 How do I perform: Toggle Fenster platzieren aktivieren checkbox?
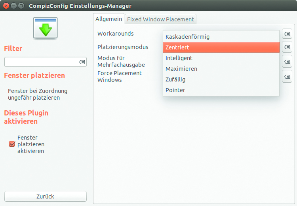pos(12,144)
